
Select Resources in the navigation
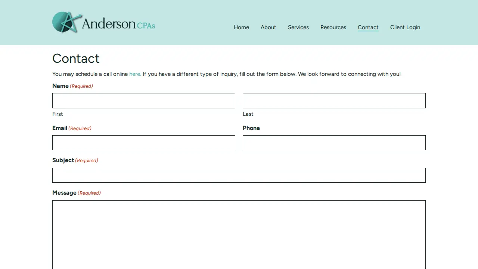tap(333, 27)
